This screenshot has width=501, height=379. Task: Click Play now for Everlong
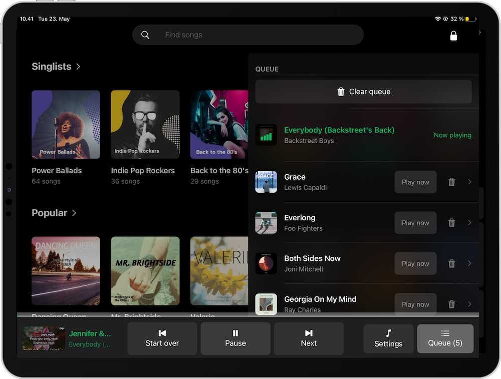[415, 223]
